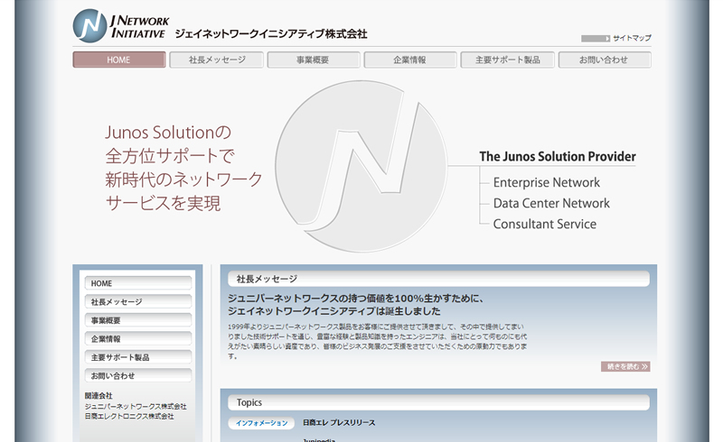
Task: Click The Junos Solution Provider heading
Action: coord(558,157)
